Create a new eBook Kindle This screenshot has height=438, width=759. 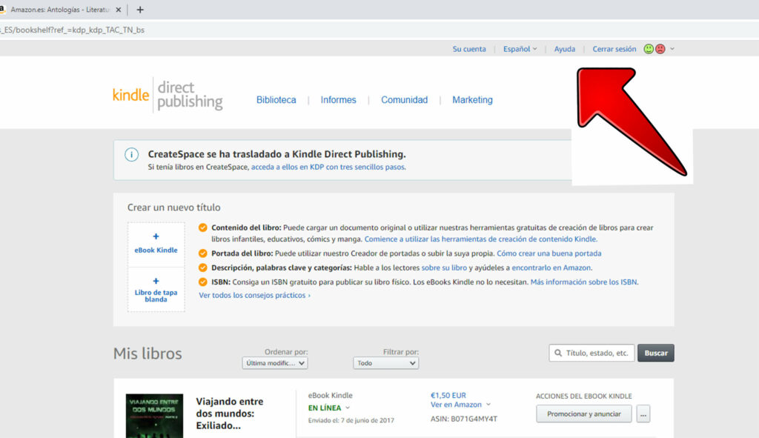[x=156, y=245]
